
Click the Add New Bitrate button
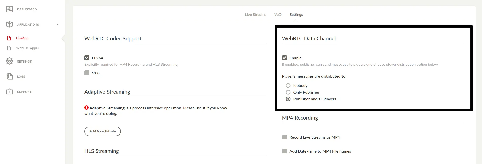pos(103,131)
